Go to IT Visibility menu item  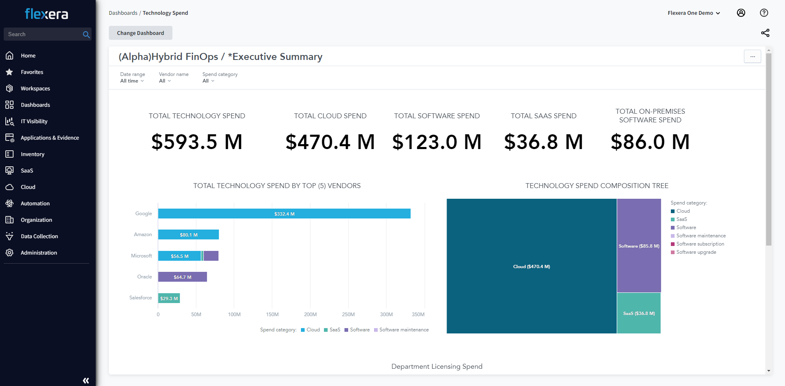pos(34,121)
